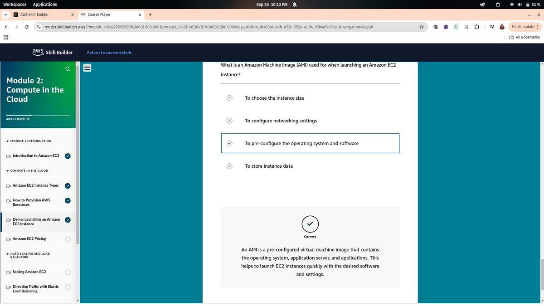Click Return to course details
This screenshot has width=544, height=306.
click(x=109, y=53)
